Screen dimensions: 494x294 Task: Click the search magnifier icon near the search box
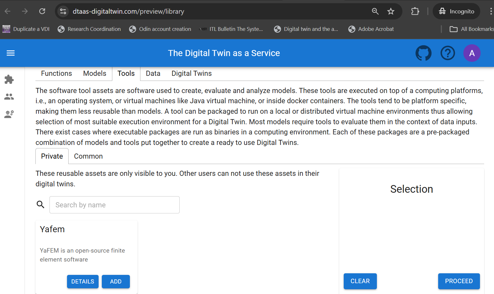coord(41,204)
